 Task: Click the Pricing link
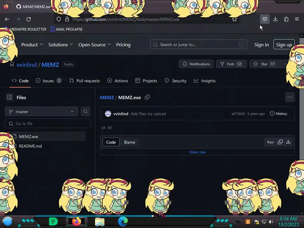[x=123, y=45]
